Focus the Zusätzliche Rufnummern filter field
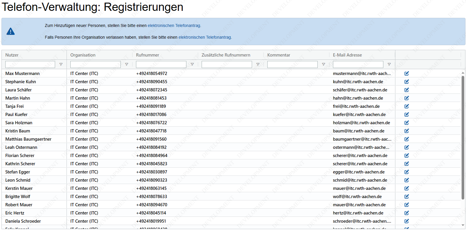 pos(227,64)
